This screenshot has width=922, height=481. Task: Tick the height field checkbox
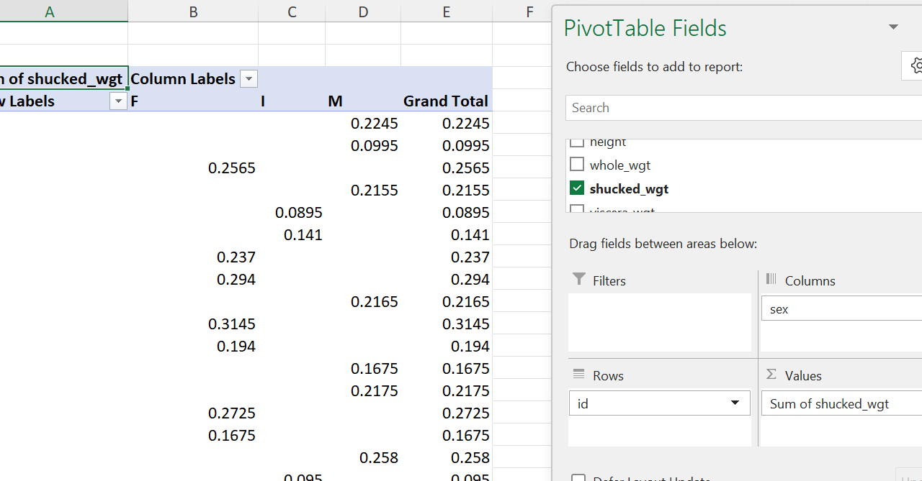(x=577, y=142)
